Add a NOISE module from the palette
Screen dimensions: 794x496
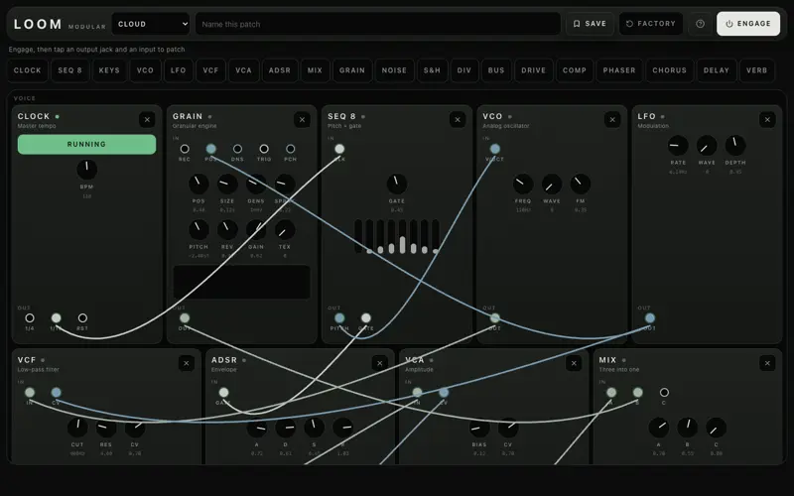click(x=394, y=70)
